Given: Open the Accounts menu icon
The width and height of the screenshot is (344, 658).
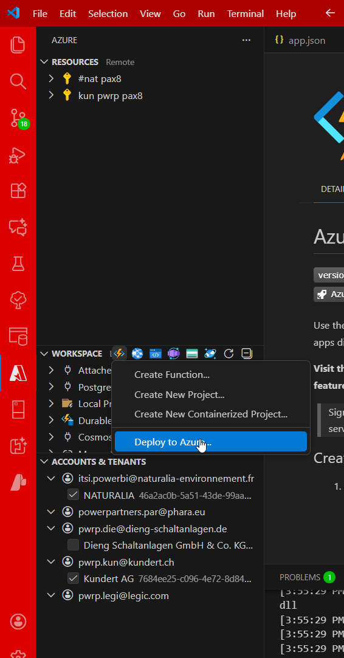Looking at the screenshot, I should coord(18,622).
